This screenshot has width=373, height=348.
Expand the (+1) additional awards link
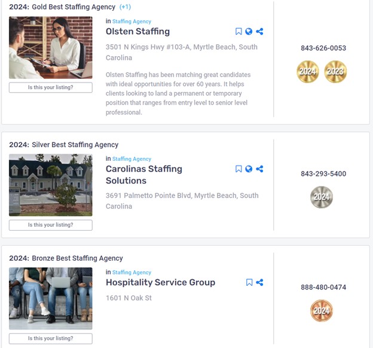[125, 7]
